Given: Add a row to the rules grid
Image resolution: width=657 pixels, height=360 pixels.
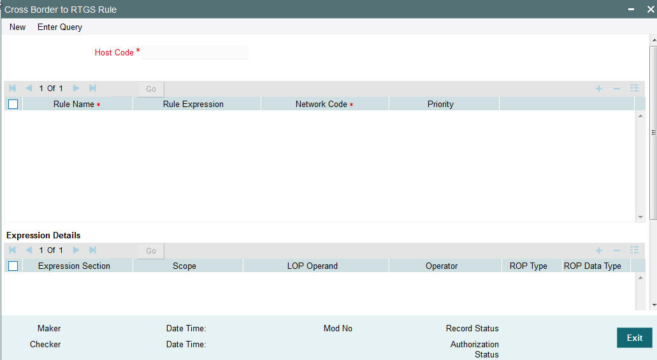Looking at the screenshot, I should coord(599,89).
